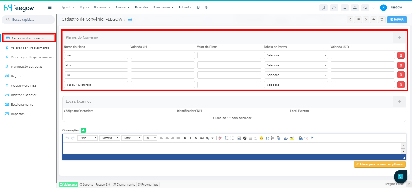Screen dimensions: 412x188
Task: Click the FEEGOW user avatar
Action: (383, 8)
